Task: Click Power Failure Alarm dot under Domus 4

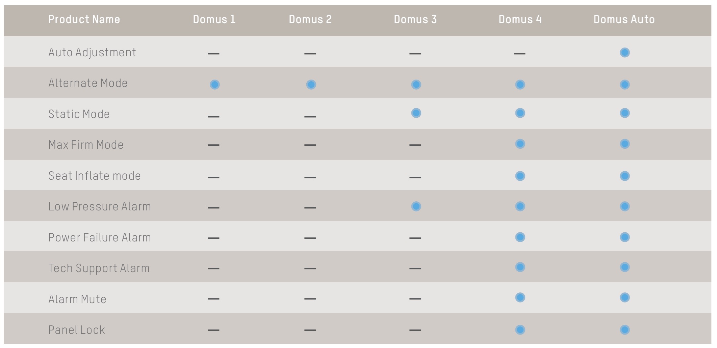Action: [520, 237]
